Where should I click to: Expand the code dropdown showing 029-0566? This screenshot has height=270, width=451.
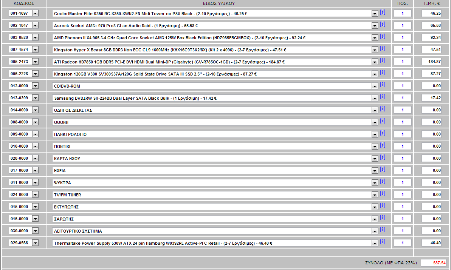pyautogui.click(x=35, y=243)
